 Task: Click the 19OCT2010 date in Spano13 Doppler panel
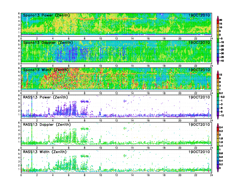click(199, 42)
